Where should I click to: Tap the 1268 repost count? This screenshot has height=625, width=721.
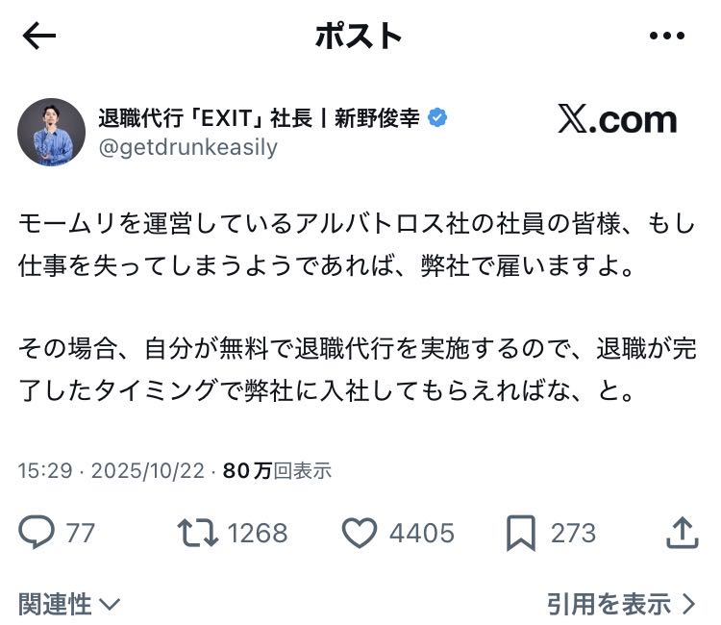256,533
